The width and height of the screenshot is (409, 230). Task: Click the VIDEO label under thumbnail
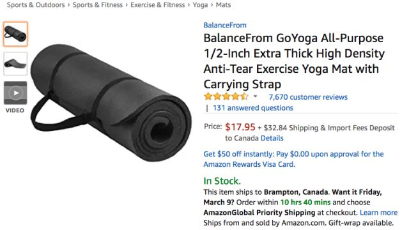tap(15, 111)
